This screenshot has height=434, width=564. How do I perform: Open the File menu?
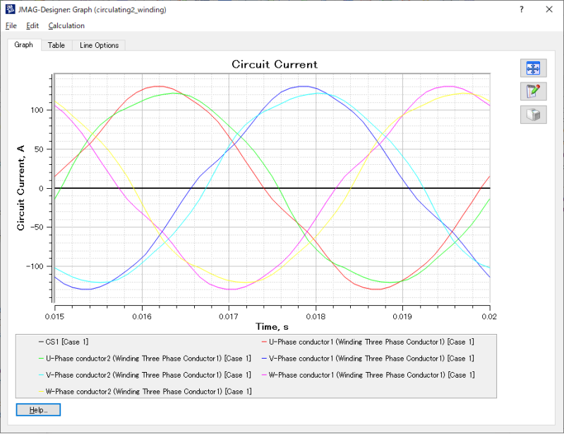pyautogui.click(x=11, y=26)
